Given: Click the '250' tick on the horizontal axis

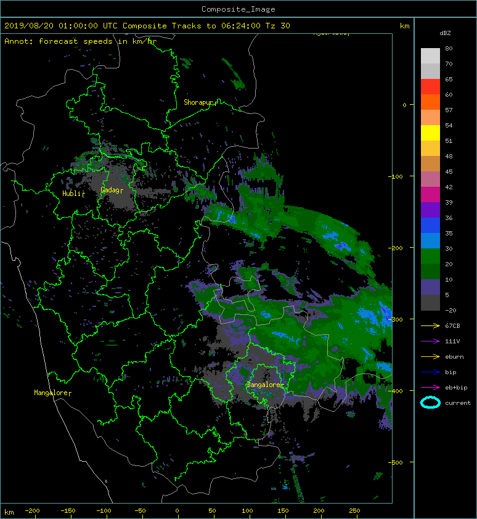Looking at the screenshot, I should click(x=354, y=511).
